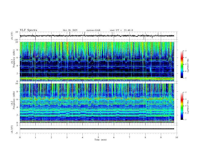Click the time axis tick label '0'
This screenshot has width=199, height=154.
(20, 137)
